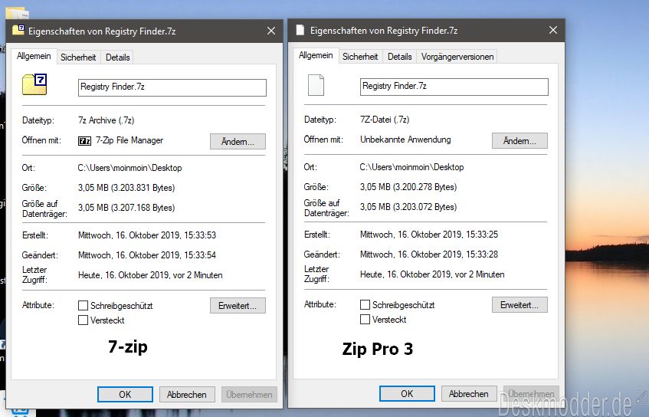Click creation time ending 15:33:53

(147, 235)
